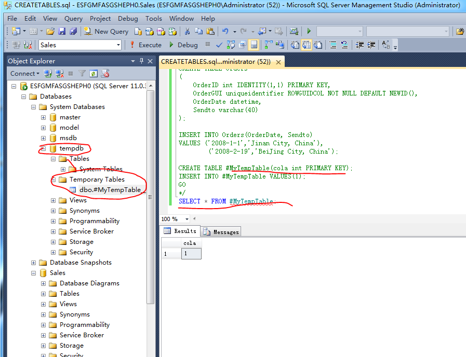
Task: Toggle Results to File icon
Action: (318, 45)
